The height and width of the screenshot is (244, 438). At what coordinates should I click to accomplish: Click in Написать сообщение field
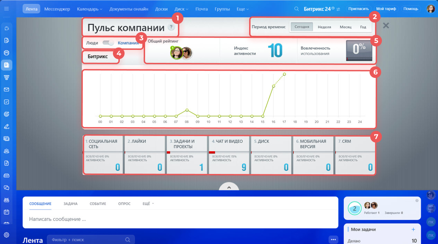pyautogui.click(x=180, y=219)
